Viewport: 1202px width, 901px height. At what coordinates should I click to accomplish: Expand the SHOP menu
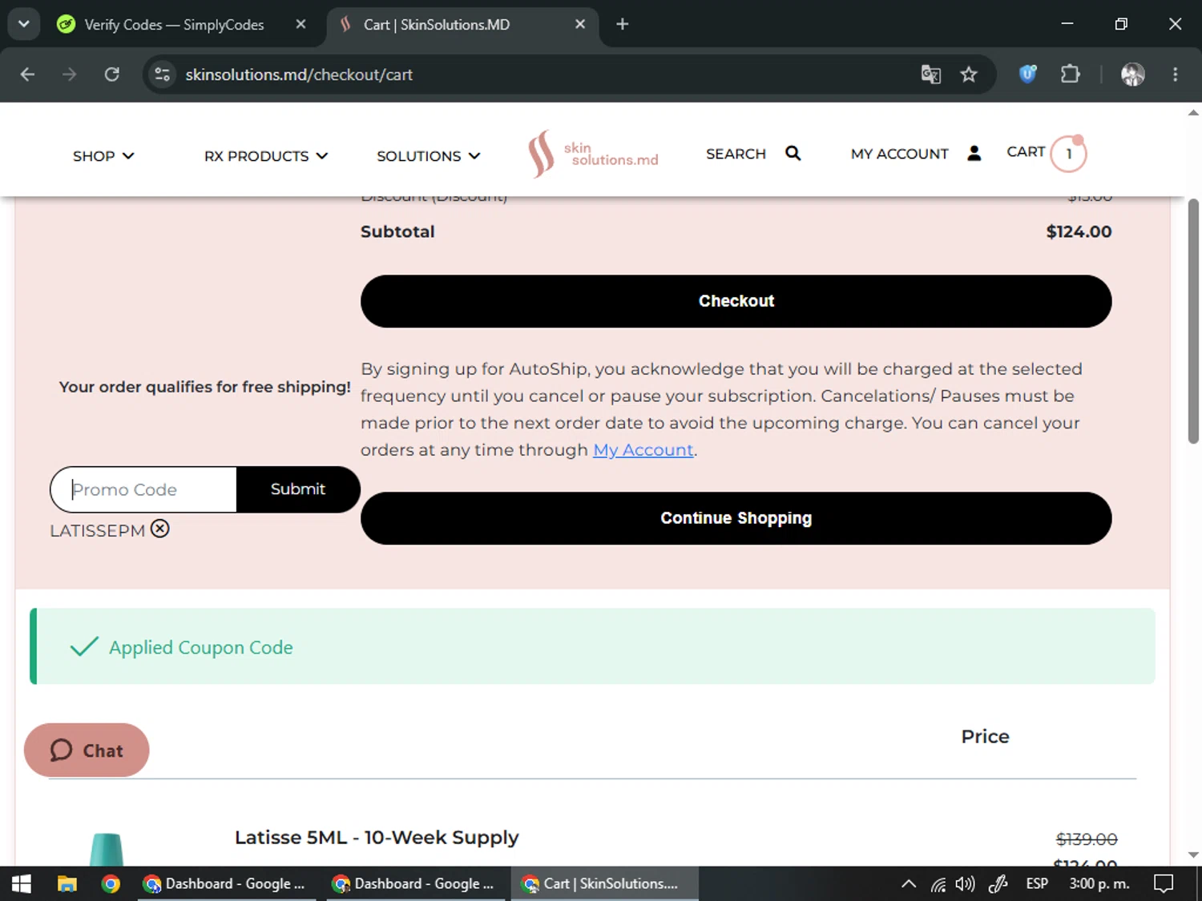[103, 156]
